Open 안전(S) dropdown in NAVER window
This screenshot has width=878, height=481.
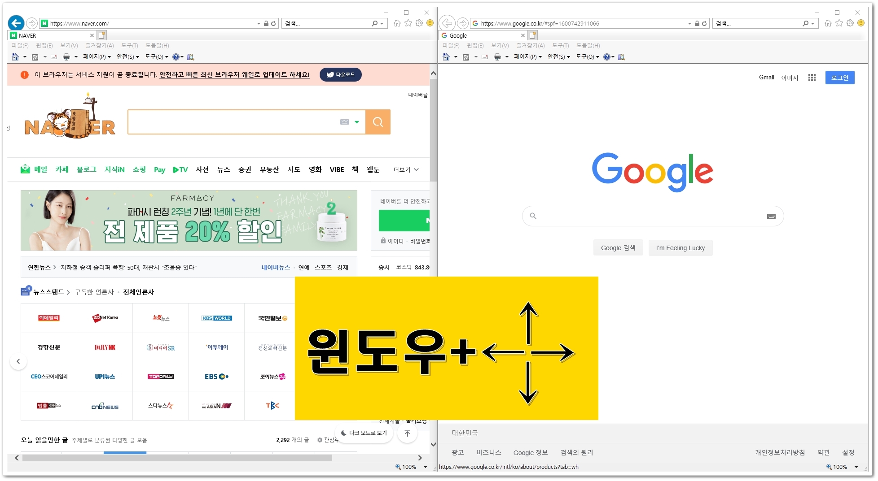(x=128, y=57)
